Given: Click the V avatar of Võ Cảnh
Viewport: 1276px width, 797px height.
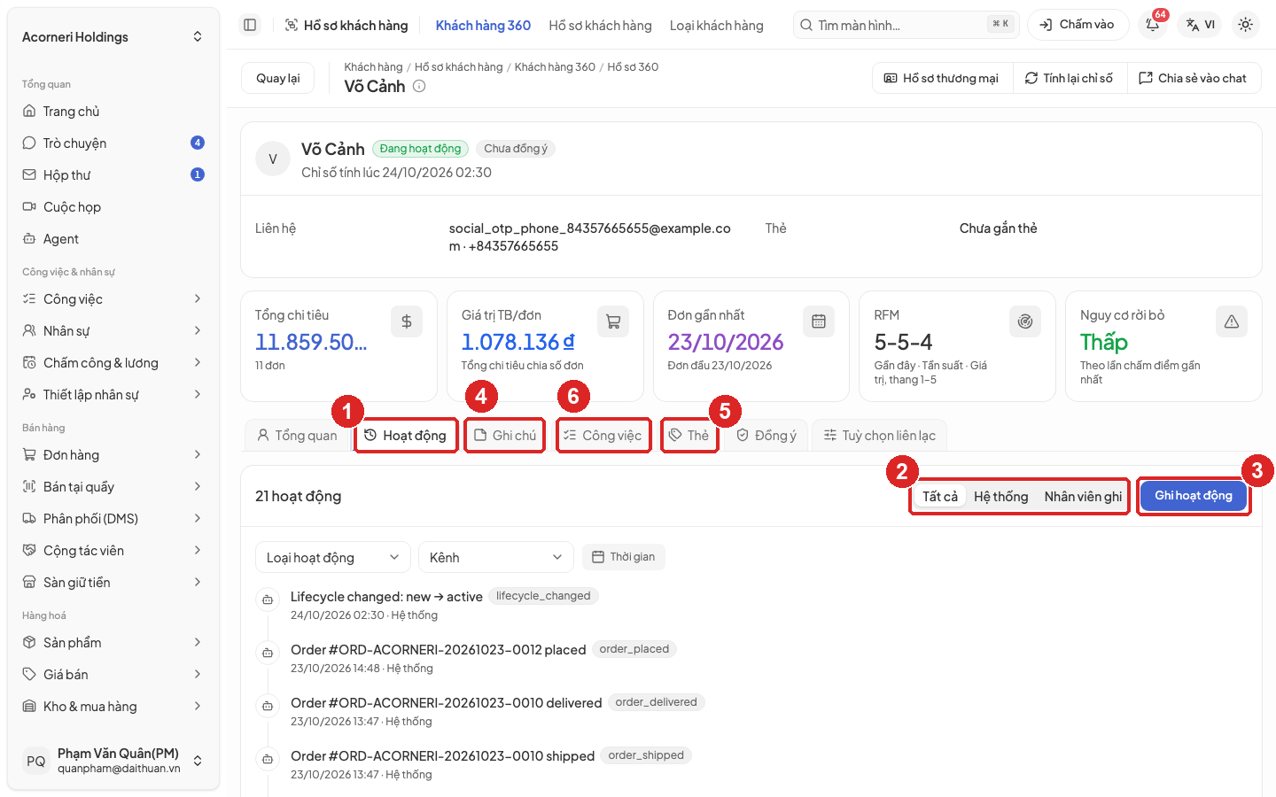Looking at the screenshot, I should click(273, 159).
